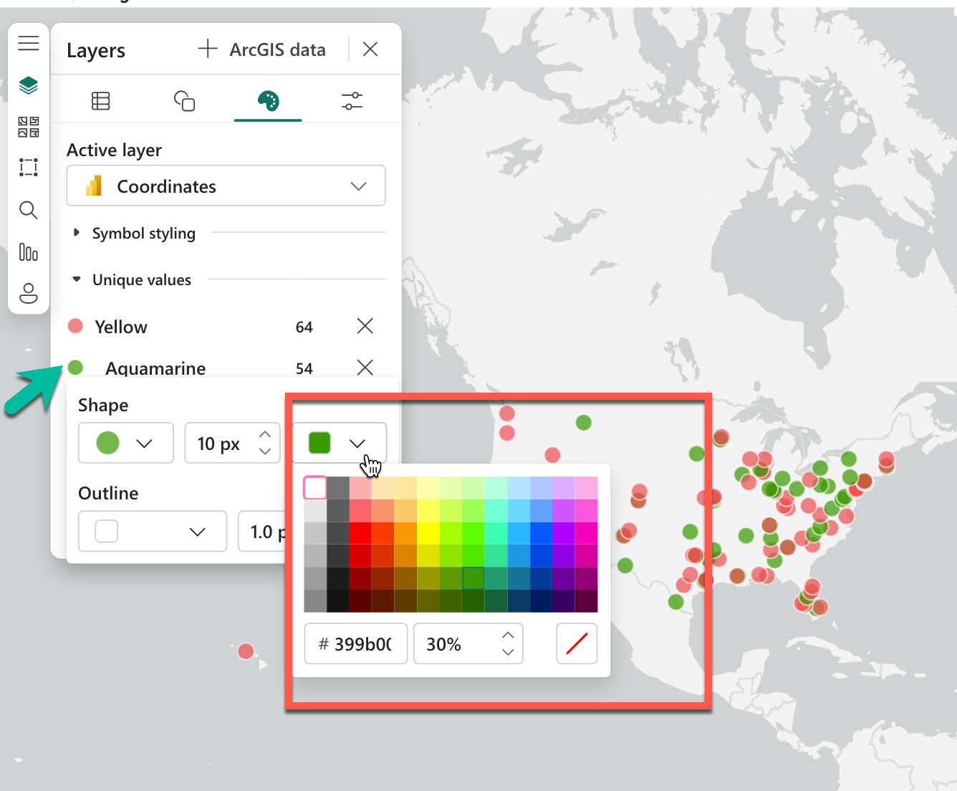This screenshot has width=957, height=791.
Task: Switch to the geometry shapes tab
Action: [184, 100]
